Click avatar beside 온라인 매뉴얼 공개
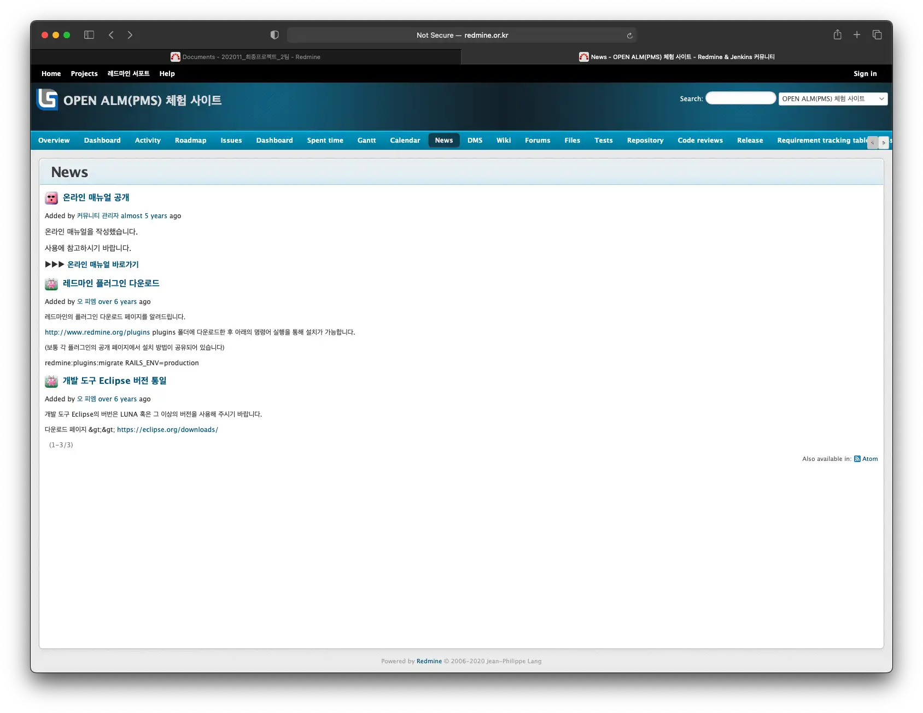923x713 pixels. pos(51,198)
